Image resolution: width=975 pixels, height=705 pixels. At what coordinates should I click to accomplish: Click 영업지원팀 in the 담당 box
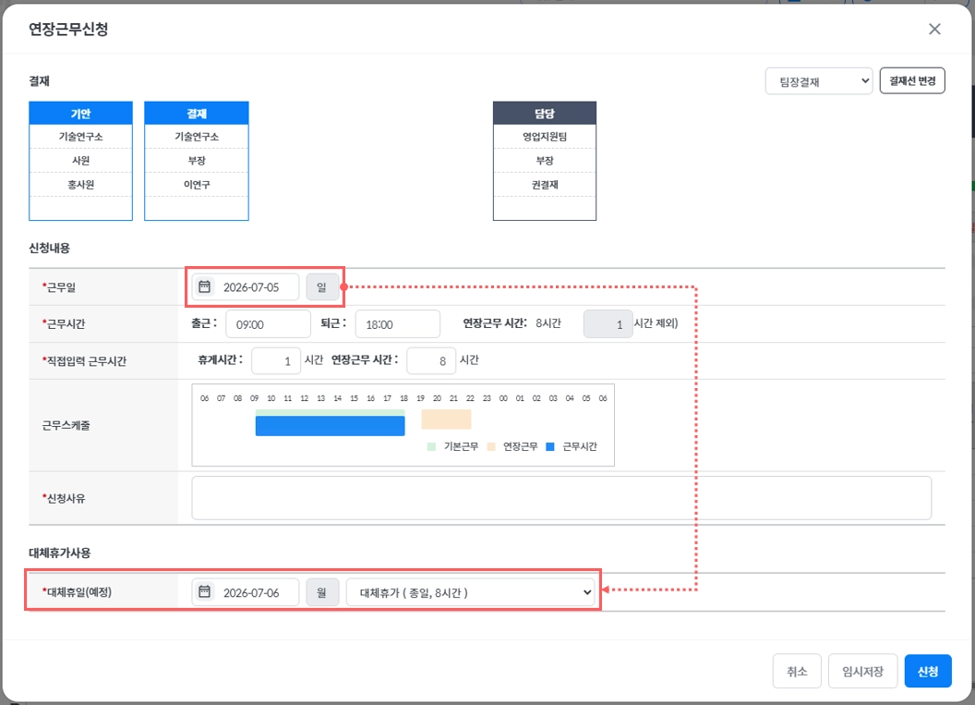point(545,137)
